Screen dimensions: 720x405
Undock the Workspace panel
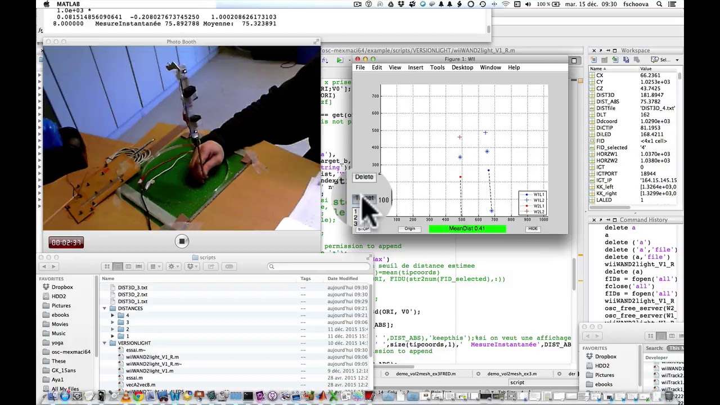(x=601, y=51)
